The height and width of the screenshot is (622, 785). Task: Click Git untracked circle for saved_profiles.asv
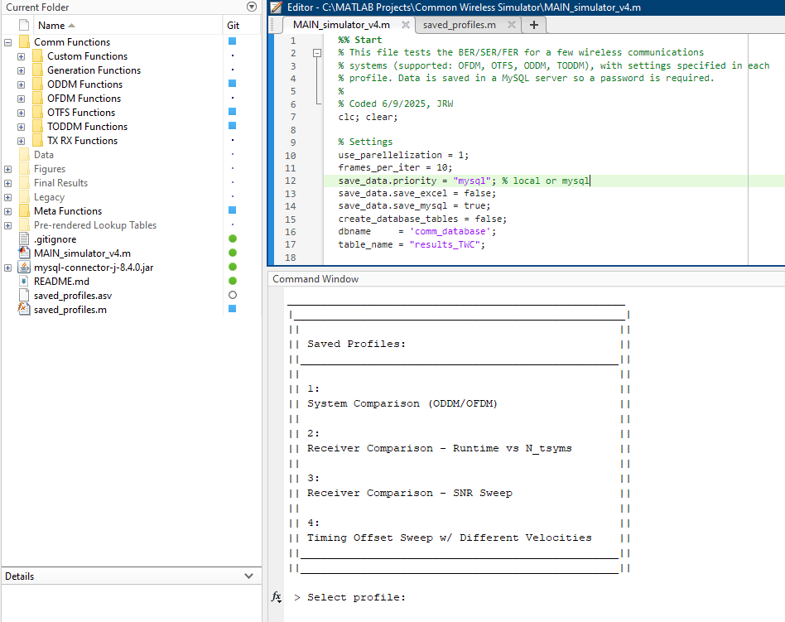[x=233, y=295]
